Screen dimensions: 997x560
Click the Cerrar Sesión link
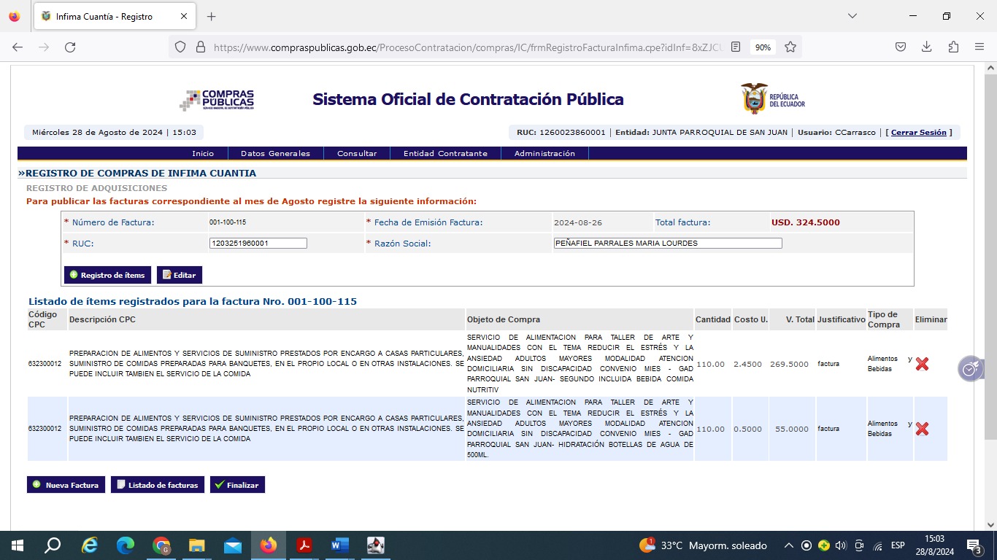coord(918,133)
